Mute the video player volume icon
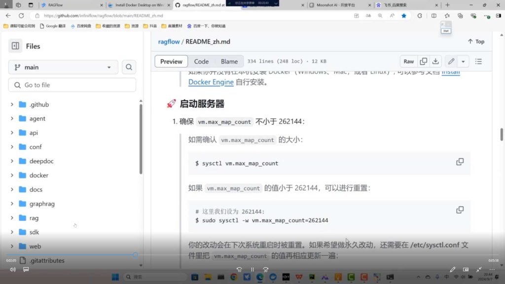Screen dimensions: 505x284 pyautogui.click(x=13, y=270)
